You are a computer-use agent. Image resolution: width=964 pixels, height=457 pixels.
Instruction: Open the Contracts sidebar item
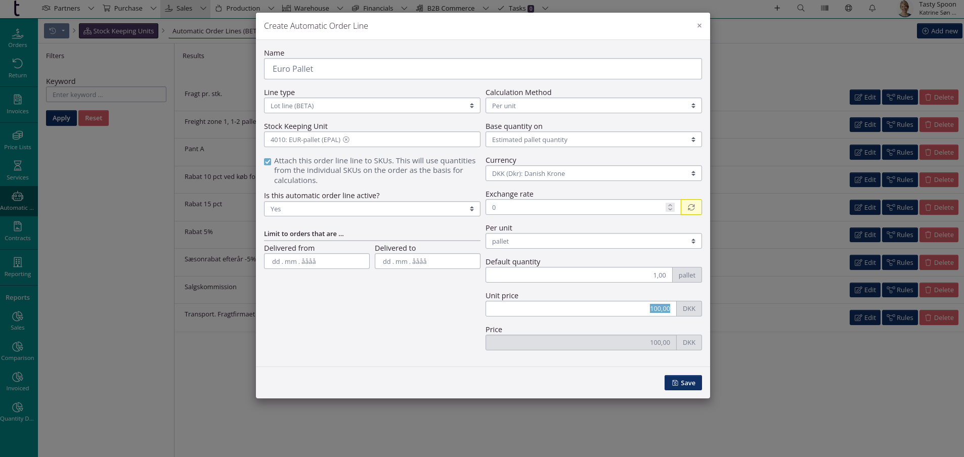pyautogui.click(x=18, y=231)
